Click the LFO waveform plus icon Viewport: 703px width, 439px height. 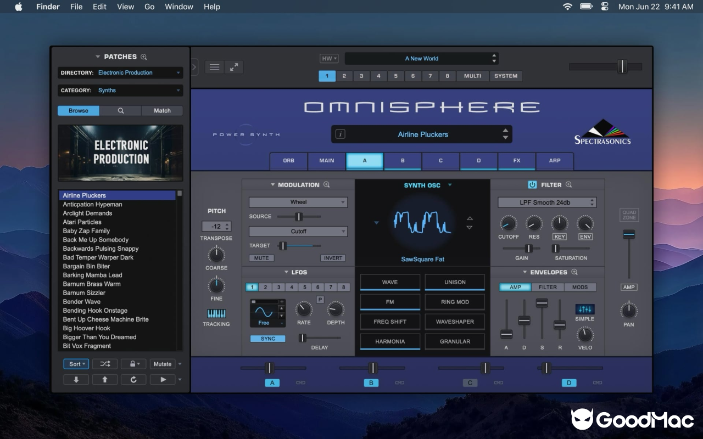coord(282,302)
